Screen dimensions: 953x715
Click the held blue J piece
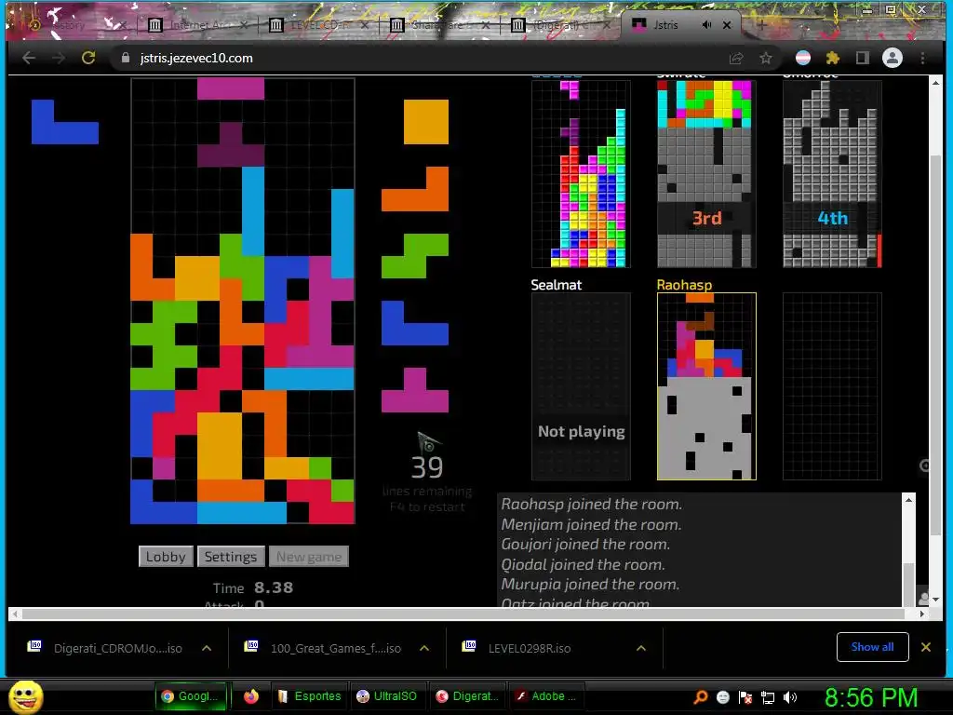(65, 122)
